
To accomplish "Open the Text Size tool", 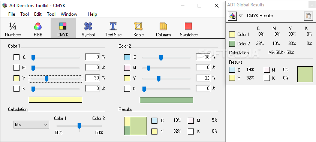I will tap(113, 28).
